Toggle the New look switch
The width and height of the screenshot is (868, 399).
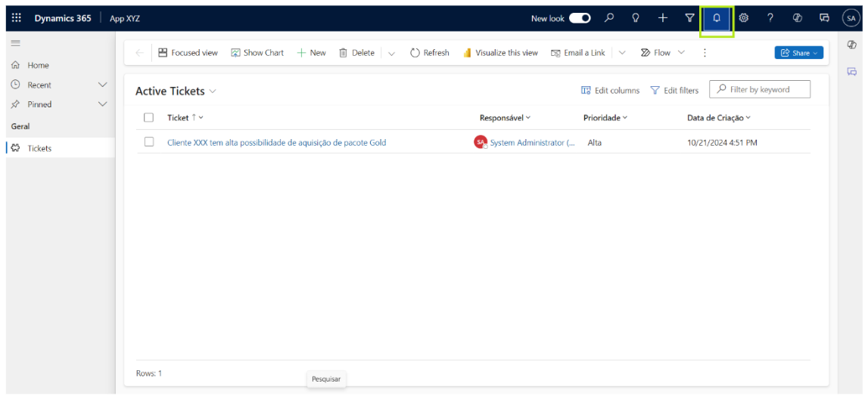(x=580, y=18)
